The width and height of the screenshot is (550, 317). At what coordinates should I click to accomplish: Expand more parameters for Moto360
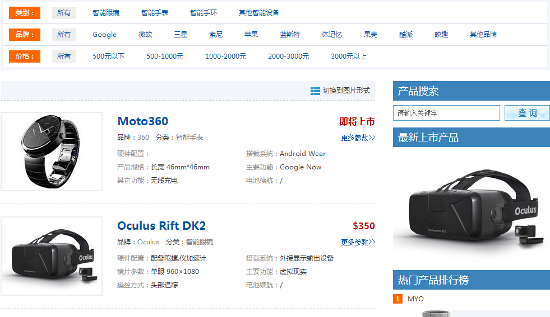point(358,138)
